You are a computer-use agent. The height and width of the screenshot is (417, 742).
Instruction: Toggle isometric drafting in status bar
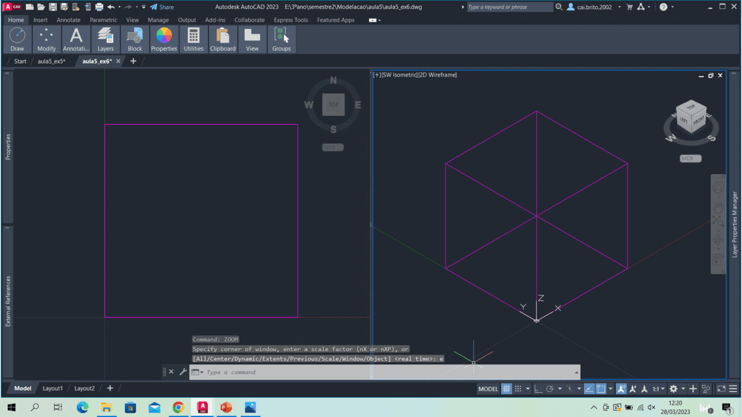pyautogui.click(x=570, y=389)
